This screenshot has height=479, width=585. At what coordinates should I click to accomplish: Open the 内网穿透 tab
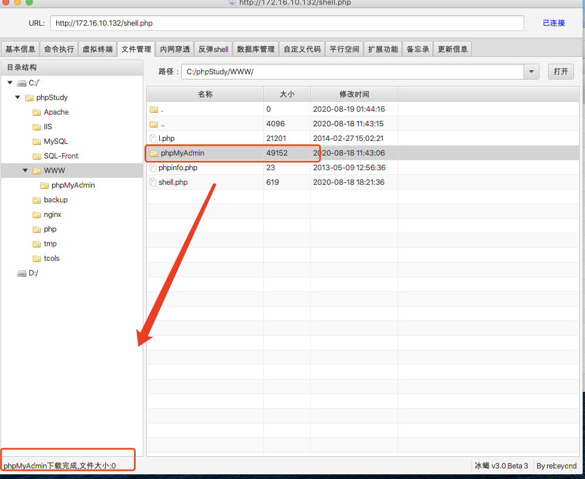(x=174, y=49)
